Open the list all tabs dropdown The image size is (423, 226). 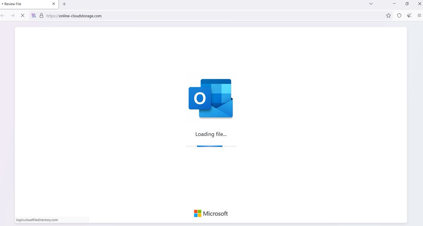click(371, 4)
